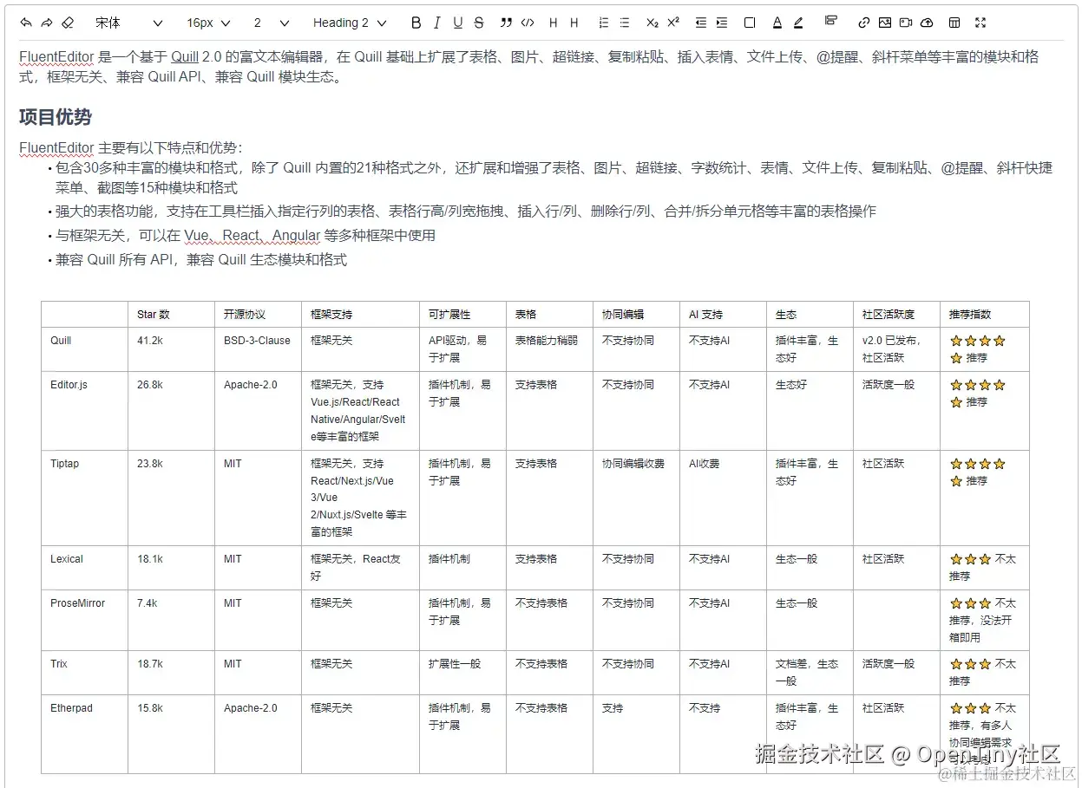Select the Etherpad row name cell
1082x788 pixels.
click(x=84, y=734)
